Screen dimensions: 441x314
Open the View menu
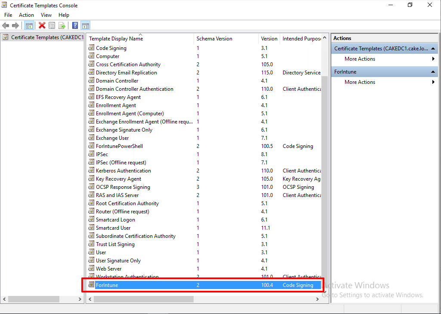(x=46, y=15)
